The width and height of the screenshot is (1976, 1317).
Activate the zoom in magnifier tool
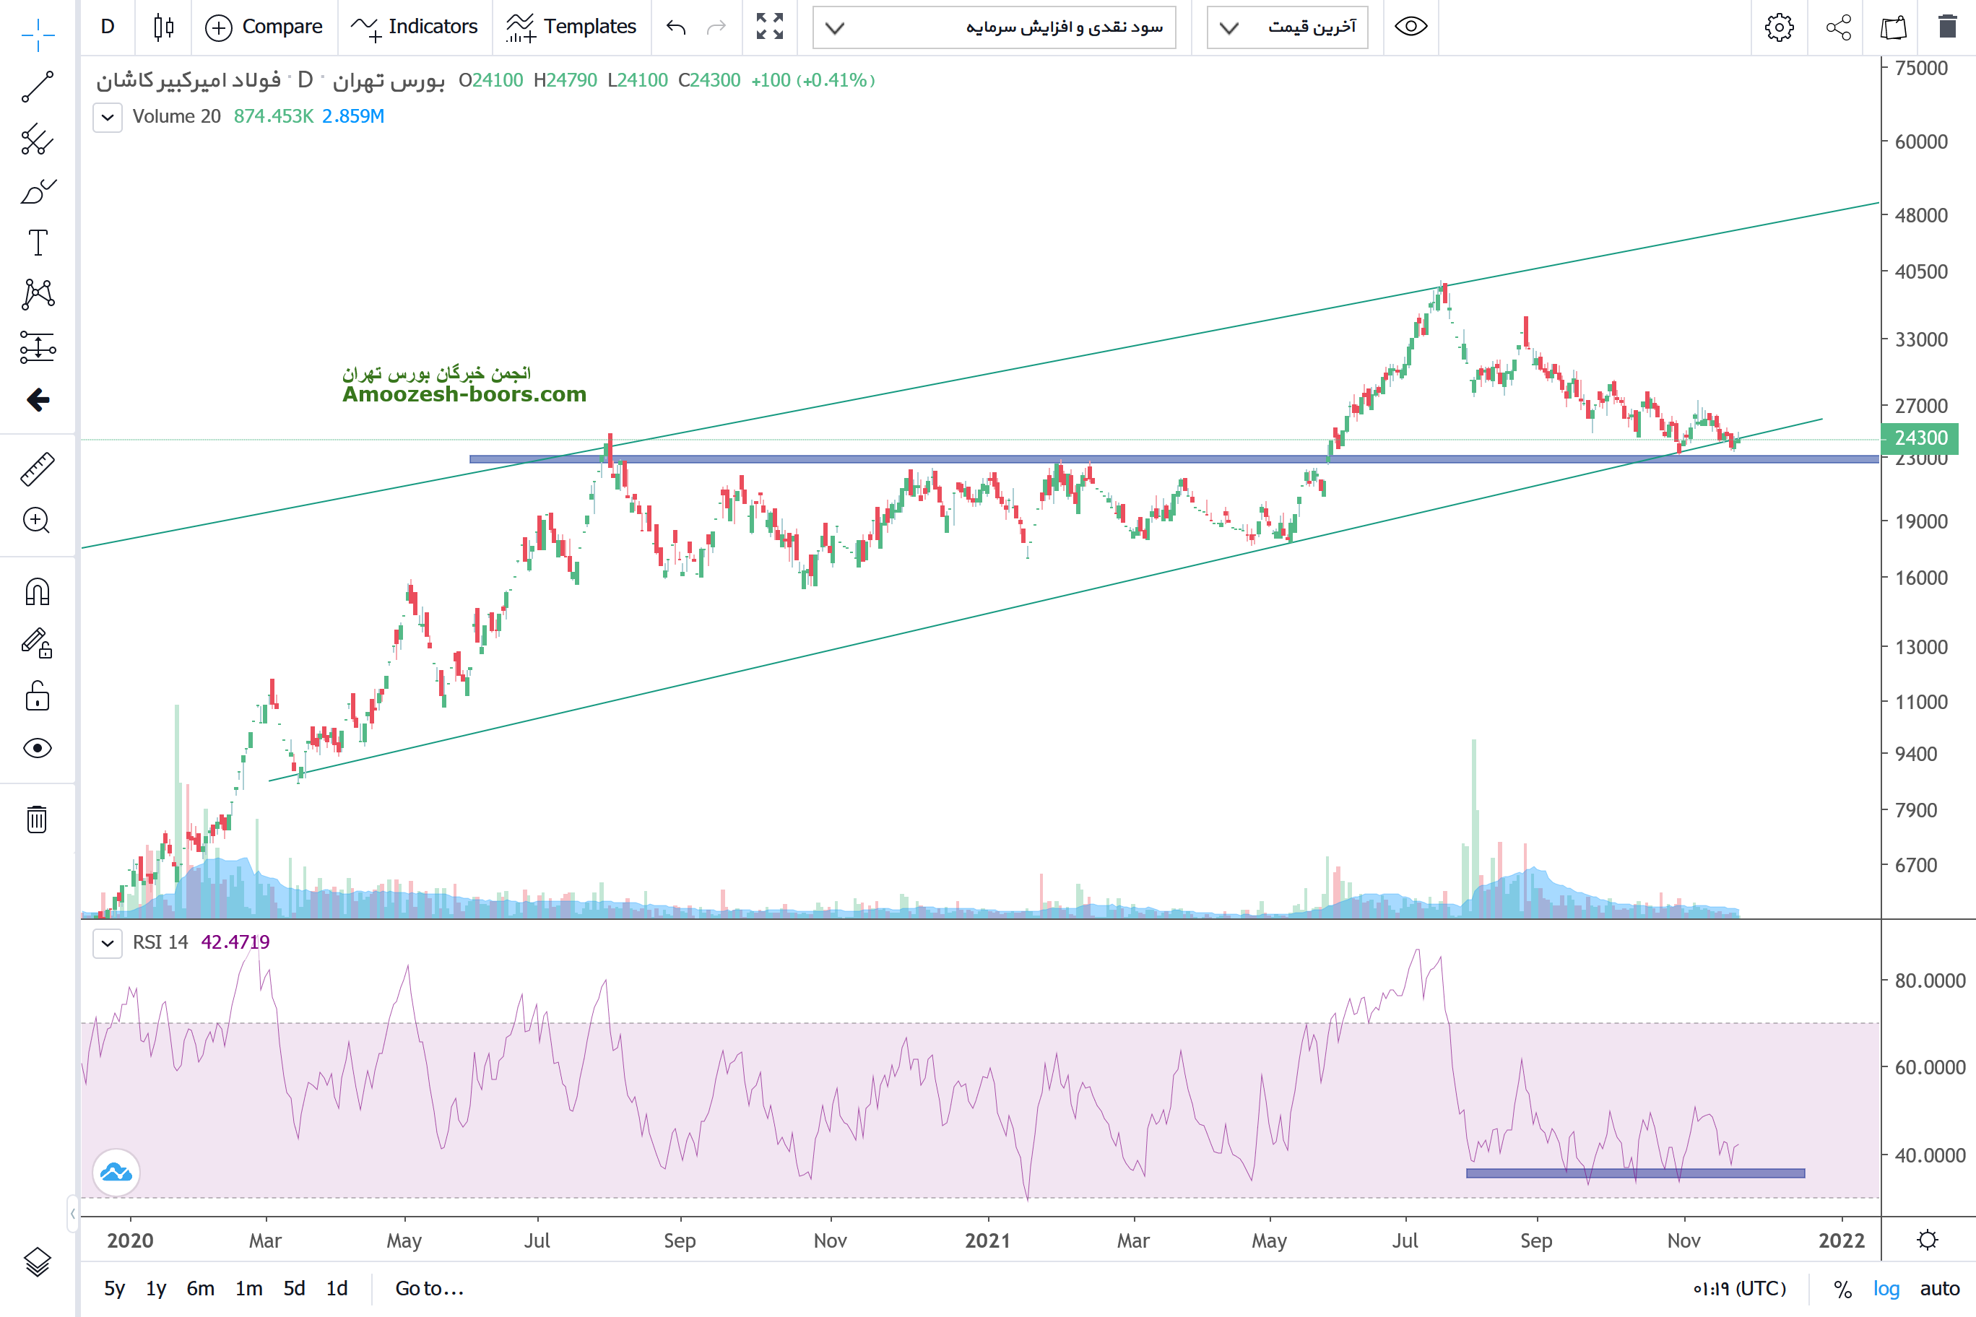[x=37, y=521]
